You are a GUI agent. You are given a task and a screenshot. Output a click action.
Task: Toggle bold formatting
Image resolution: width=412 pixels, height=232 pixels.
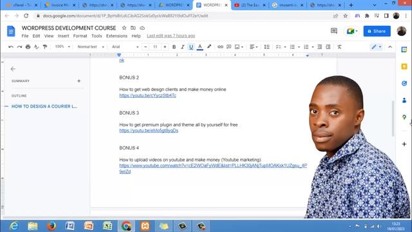[174, 47]
